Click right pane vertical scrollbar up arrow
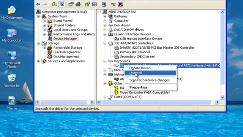Viewport: 243px width, 137px height. [222, 12]
